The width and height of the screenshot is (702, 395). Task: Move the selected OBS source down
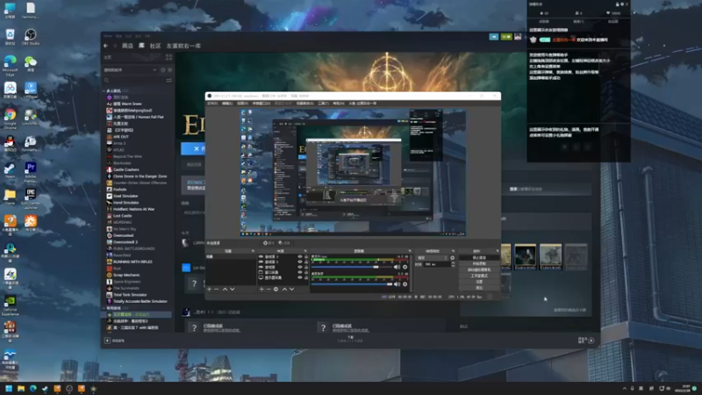(x=292, y=290)
